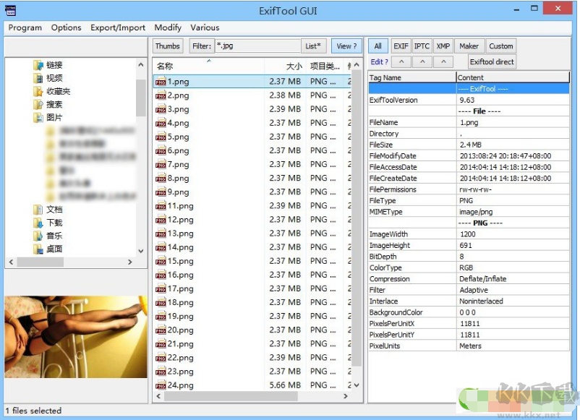Click the PNG icon of 24.png
Viewport: 580px width, 420px height.
161,385
